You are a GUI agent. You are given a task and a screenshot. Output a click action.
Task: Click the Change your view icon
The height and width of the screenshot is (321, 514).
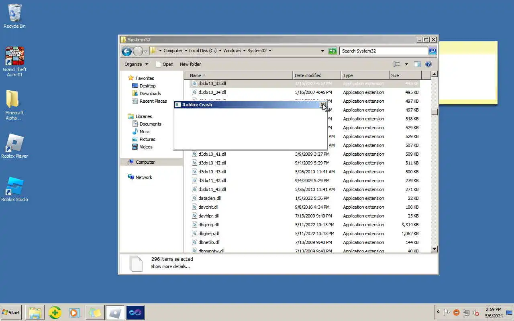397,64
